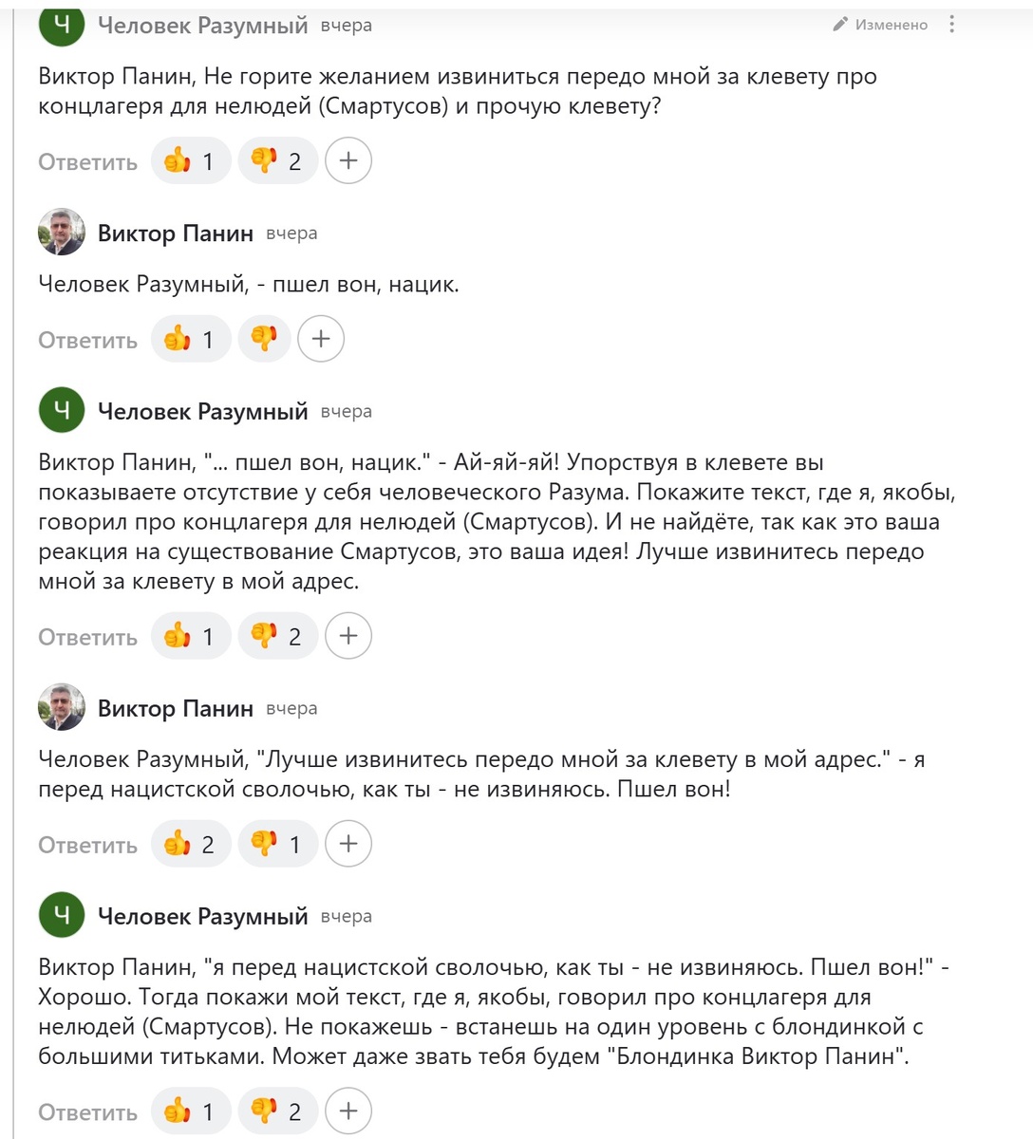
Task: Open the three-dot comment options menu
Action: pos(952,26)
